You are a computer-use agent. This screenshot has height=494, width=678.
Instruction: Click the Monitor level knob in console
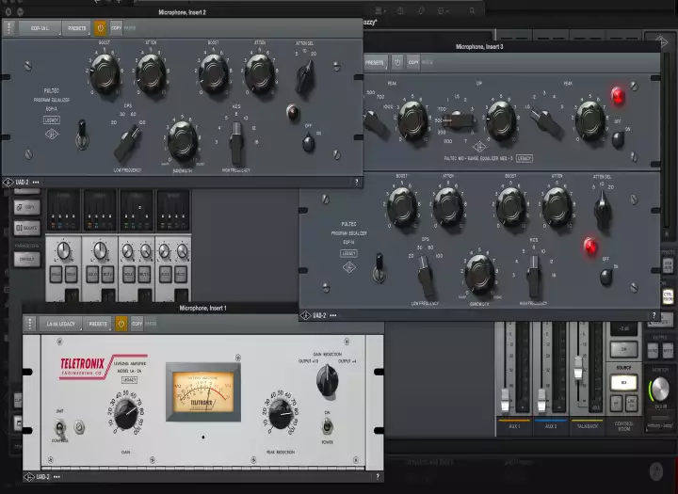(660, 389)
